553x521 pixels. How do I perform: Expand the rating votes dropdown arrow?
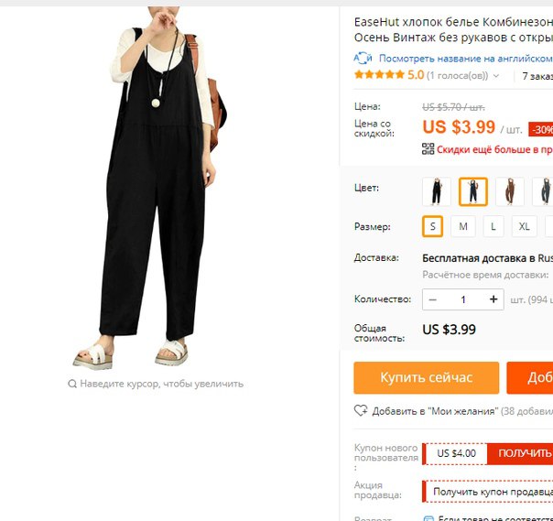(496, 76)
